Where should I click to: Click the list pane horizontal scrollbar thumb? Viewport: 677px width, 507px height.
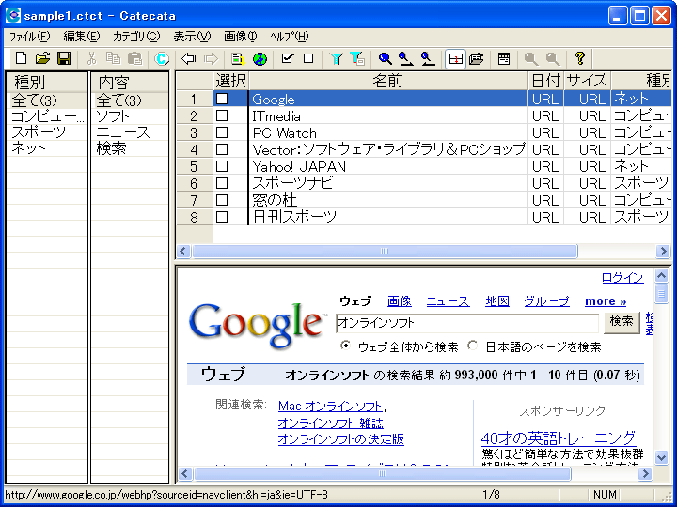(385, 251)
